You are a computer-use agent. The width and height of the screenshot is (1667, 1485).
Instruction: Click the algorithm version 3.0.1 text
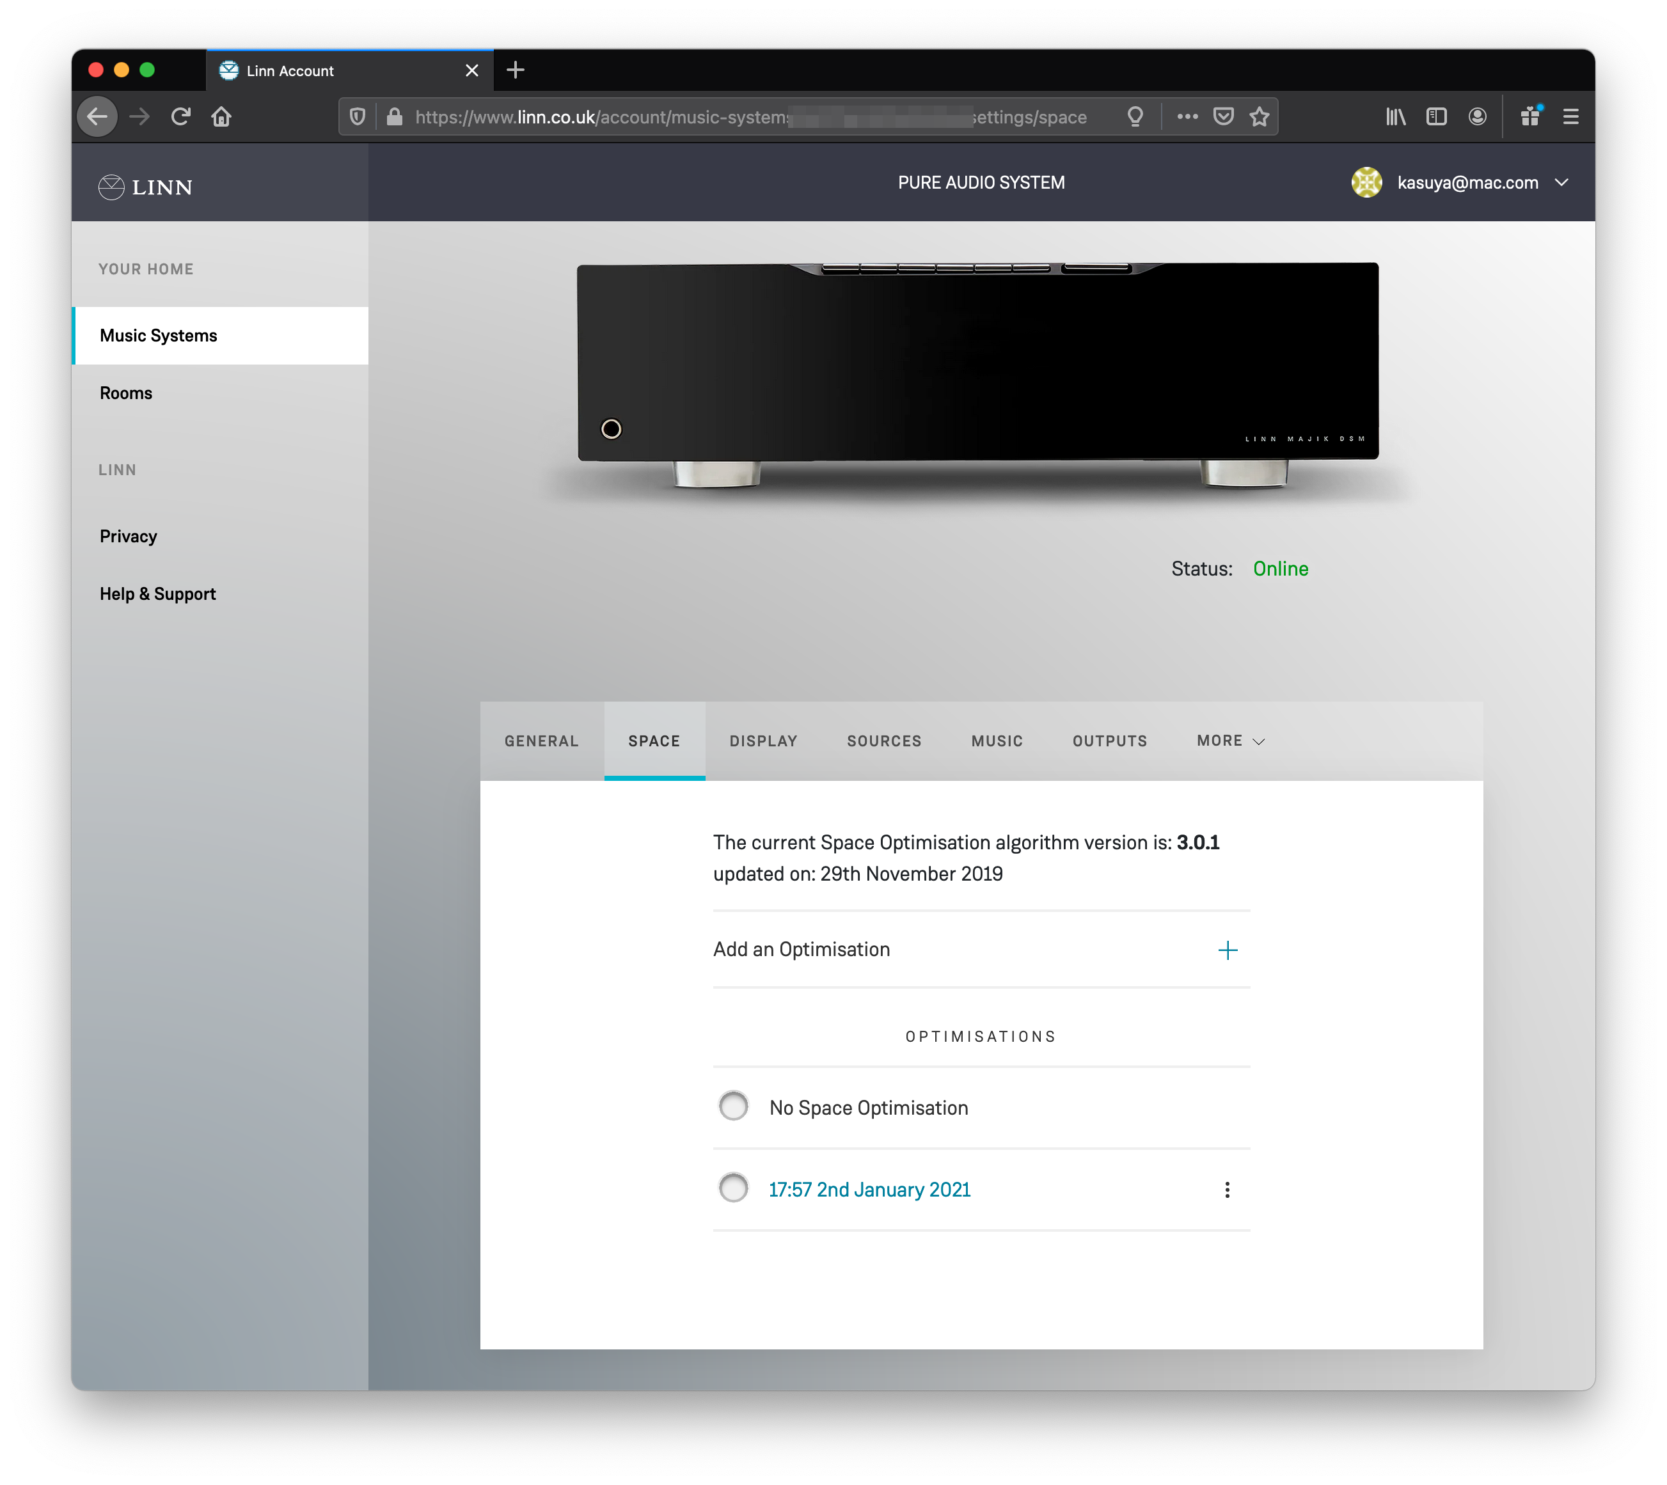pos(1197,843)
